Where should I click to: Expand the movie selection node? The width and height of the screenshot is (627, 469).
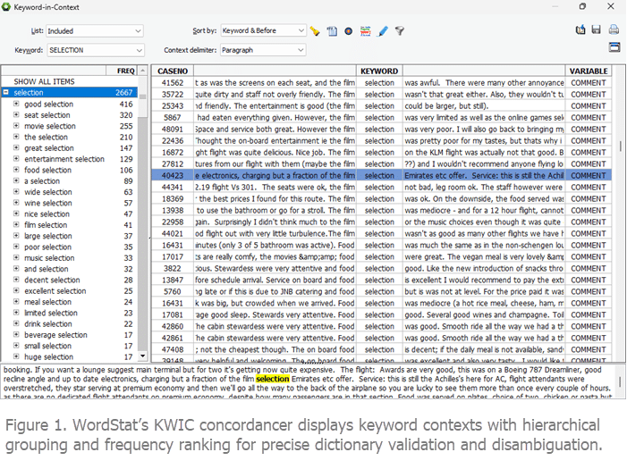pyautogui.click(x=16, y=125)
